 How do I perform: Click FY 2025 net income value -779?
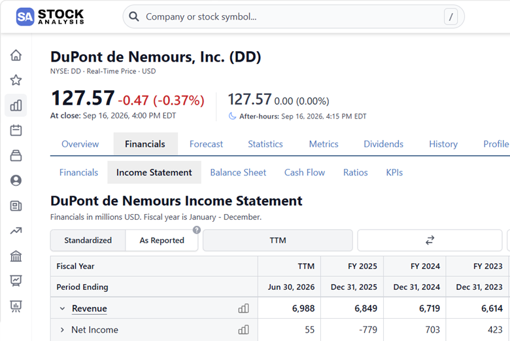(368, 330)
